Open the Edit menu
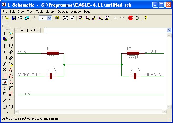This screenshot has width=173, height=123. 12,12
